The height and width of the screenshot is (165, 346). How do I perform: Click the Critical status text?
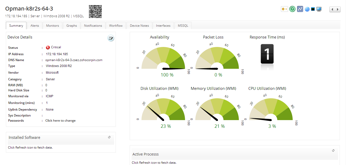56,47
